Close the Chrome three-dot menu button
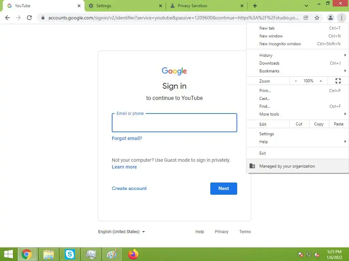349x261 pixels. 342,18
